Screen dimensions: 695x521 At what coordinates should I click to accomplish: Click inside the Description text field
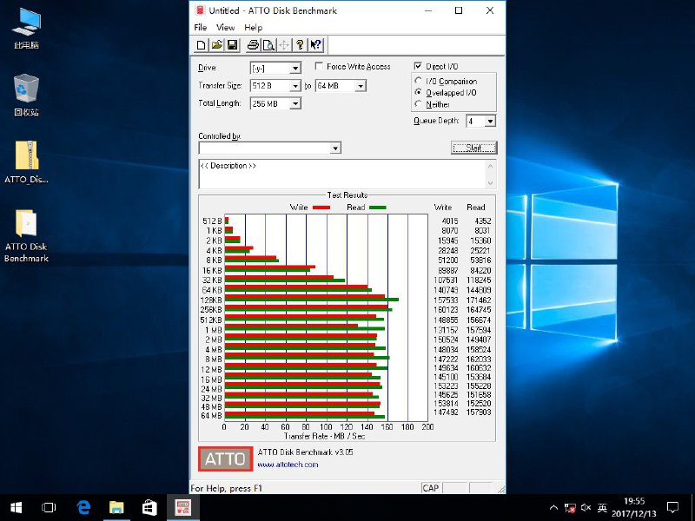pyautogui.click(x=342, y=175)
